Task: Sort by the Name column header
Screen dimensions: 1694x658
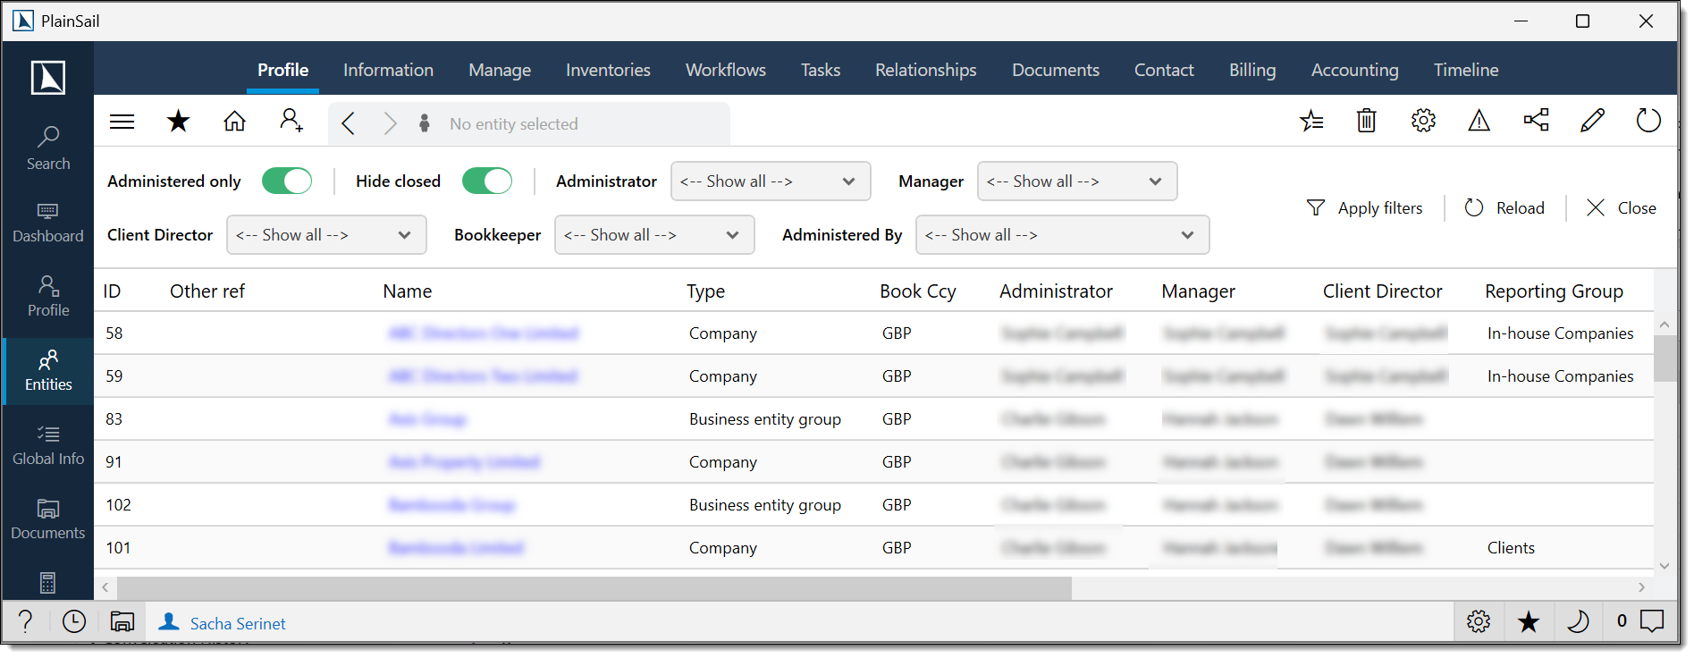Action: 408,291
